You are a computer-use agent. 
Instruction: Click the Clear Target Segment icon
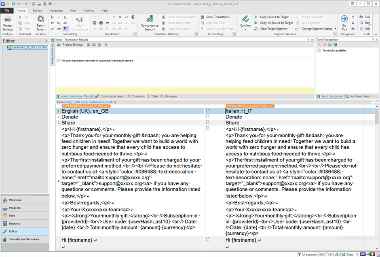coord(256,29)
